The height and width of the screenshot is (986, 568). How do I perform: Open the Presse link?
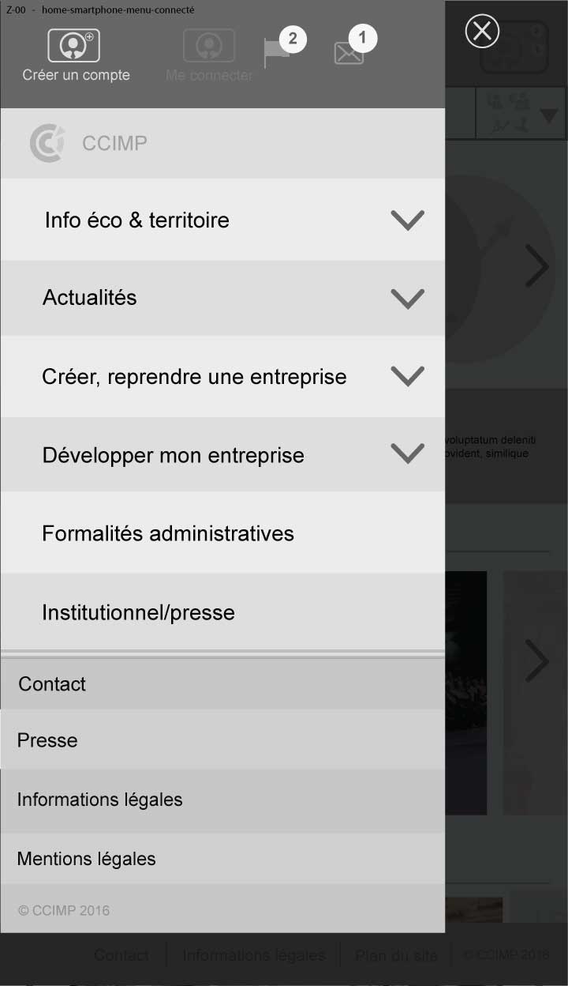pos(222,740)
